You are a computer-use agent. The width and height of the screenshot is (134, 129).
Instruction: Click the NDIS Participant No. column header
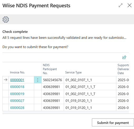point(50,69)
